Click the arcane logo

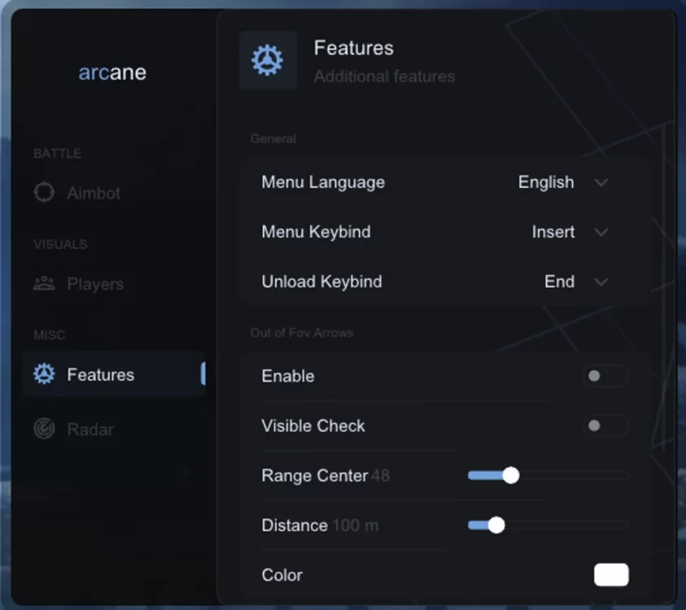[112, 72]
